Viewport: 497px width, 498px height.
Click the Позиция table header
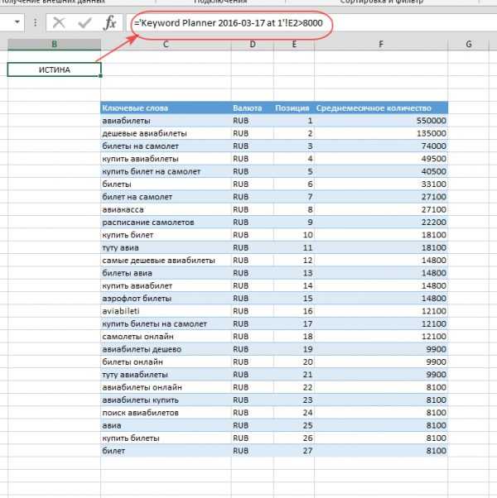(293, 108)
